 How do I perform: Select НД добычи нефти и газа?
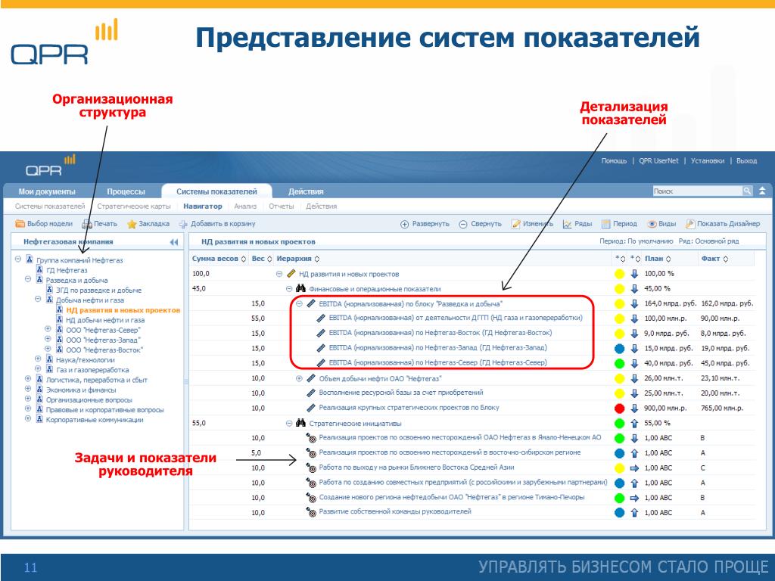[x=105, y=320]
